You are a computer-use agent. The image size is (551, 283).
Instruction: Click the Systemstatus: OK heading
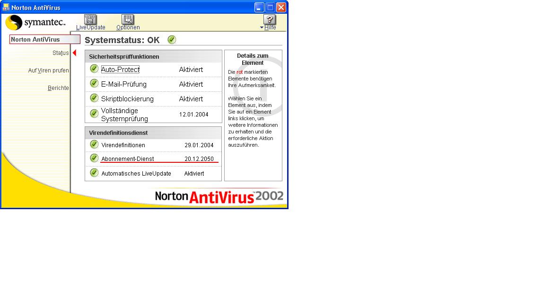tap(122, 40)
